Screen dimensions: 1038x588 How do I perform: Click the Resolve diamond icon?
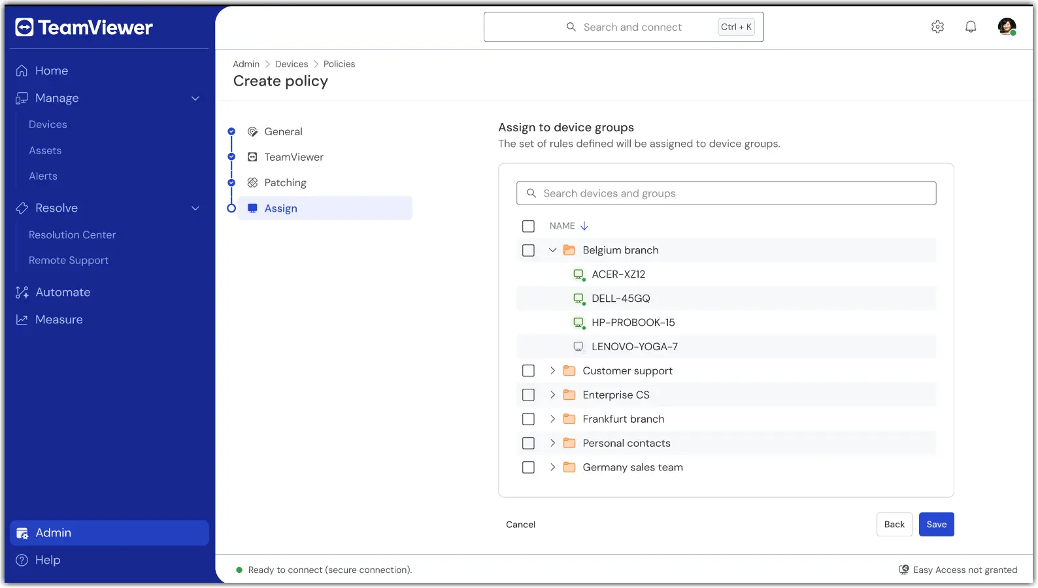coord(22,208)
